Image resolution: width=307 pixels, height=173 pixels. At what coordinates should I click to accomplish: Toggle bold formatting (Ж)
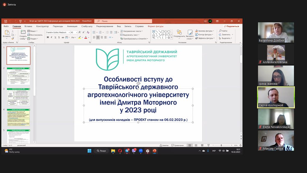click(x=48, y=38)
